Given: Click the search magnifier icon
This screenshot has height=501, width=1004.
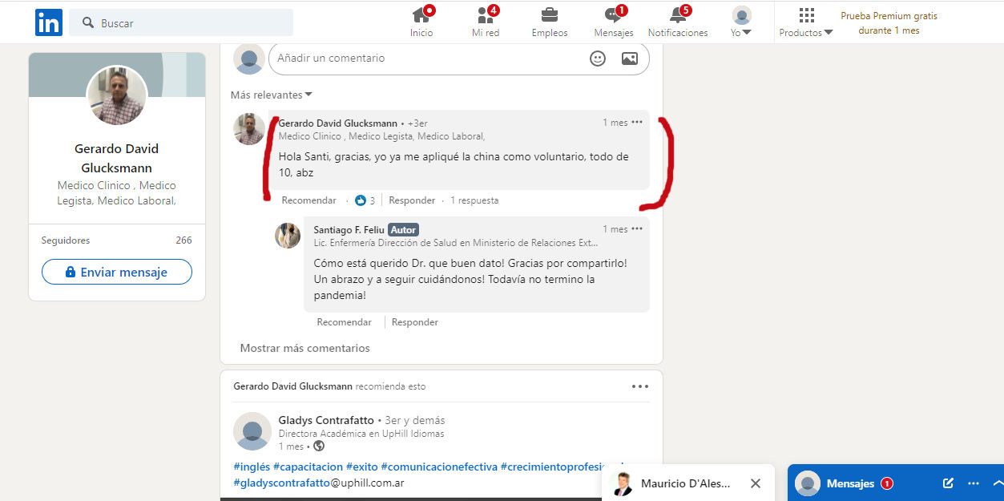Looking at the screenshot, I should 88,23.
